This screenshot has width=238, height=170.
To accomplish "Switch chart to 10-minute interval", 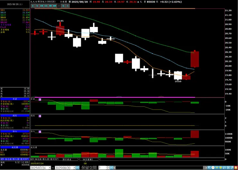I will pyautogui.click(x=41, y=6).
